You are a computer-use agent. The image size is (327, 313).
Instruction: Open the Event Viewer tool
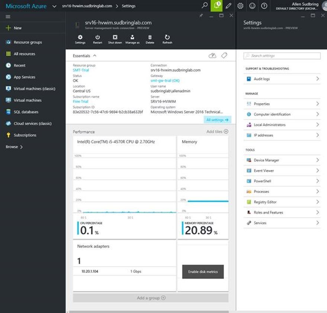[x=282, y=171]
